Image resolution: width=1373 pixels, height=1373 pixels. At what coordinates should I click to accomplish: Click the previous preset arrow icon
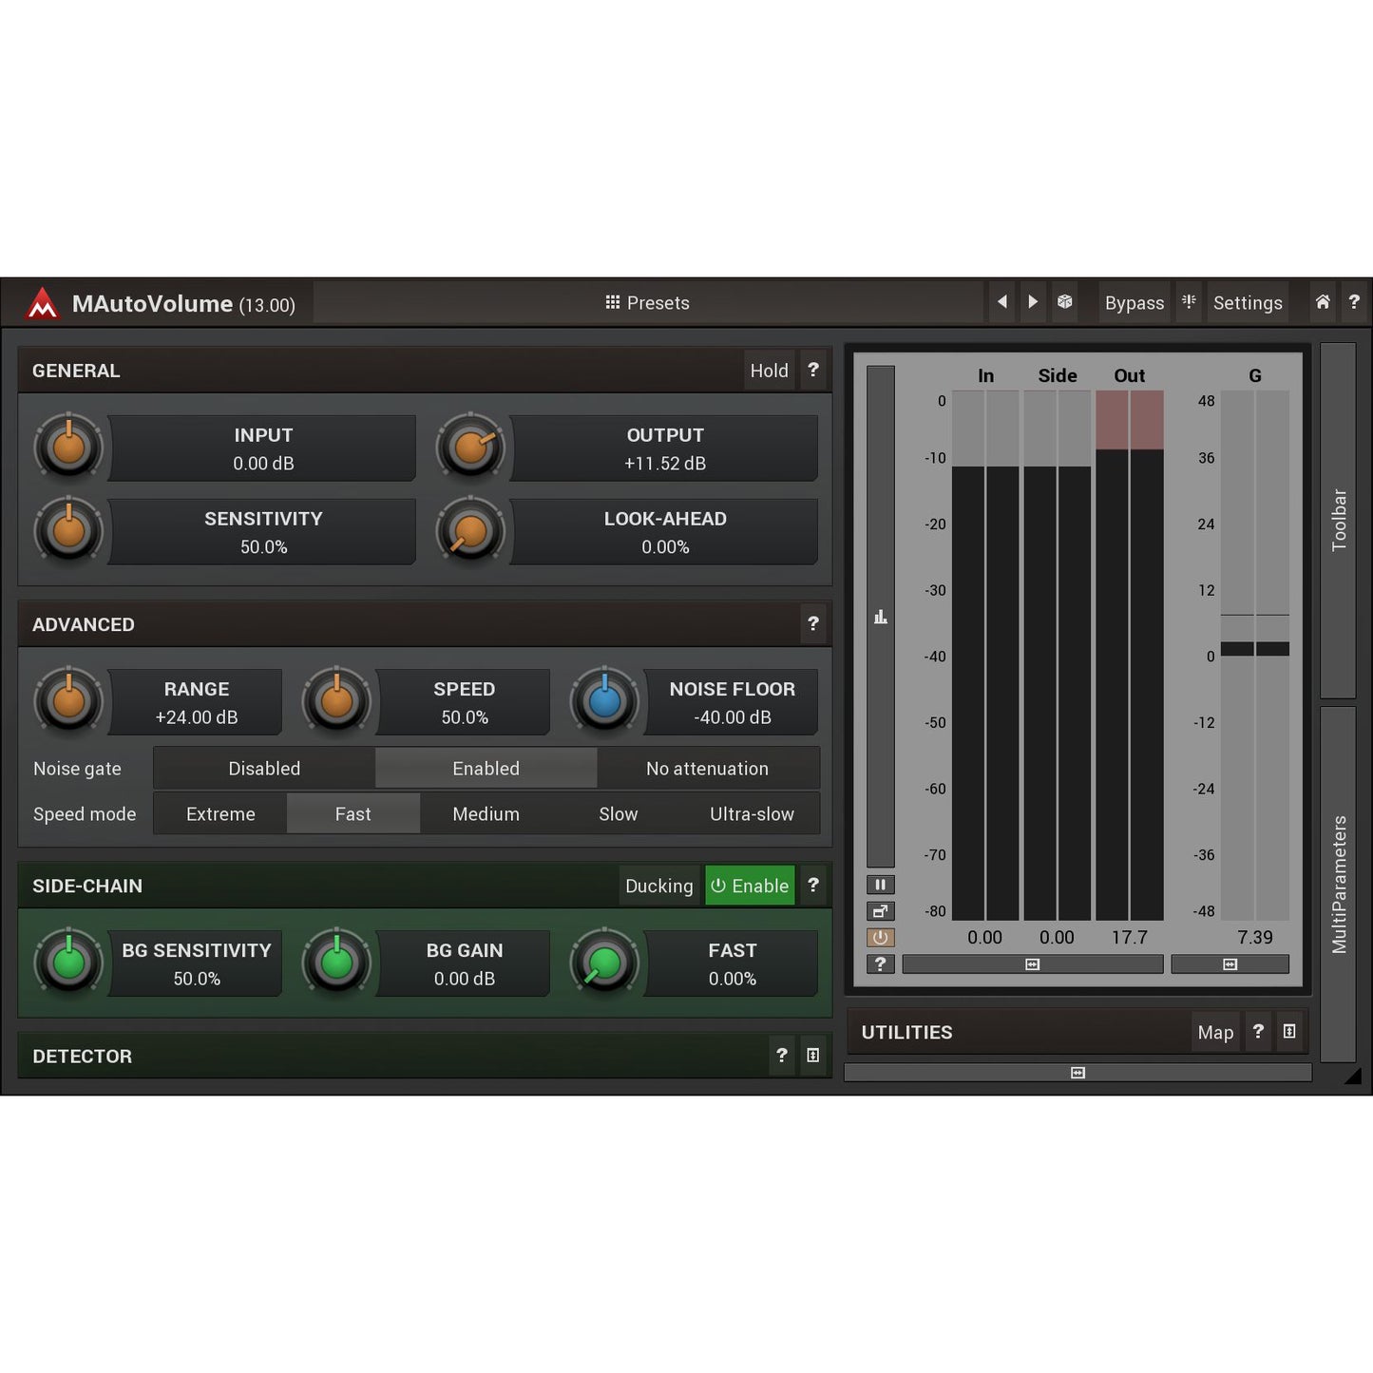[x=1001, y=302]
